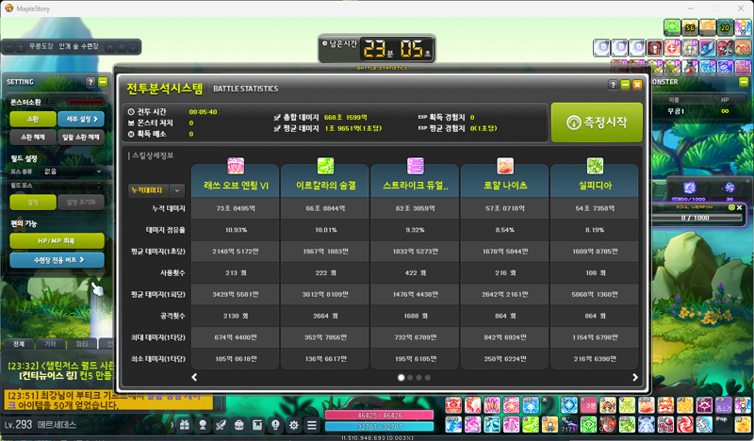Click the blue winged shoe buff icon

(708, 48)
